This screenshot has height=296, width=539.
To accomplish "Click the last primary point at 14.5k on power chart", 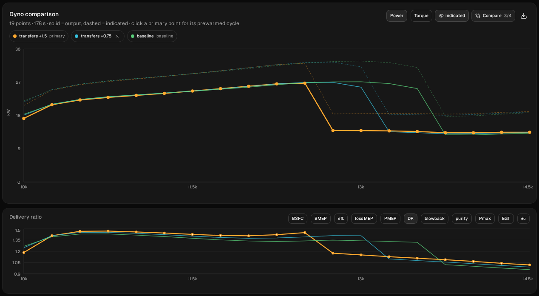I will click(x=529, y=132).
